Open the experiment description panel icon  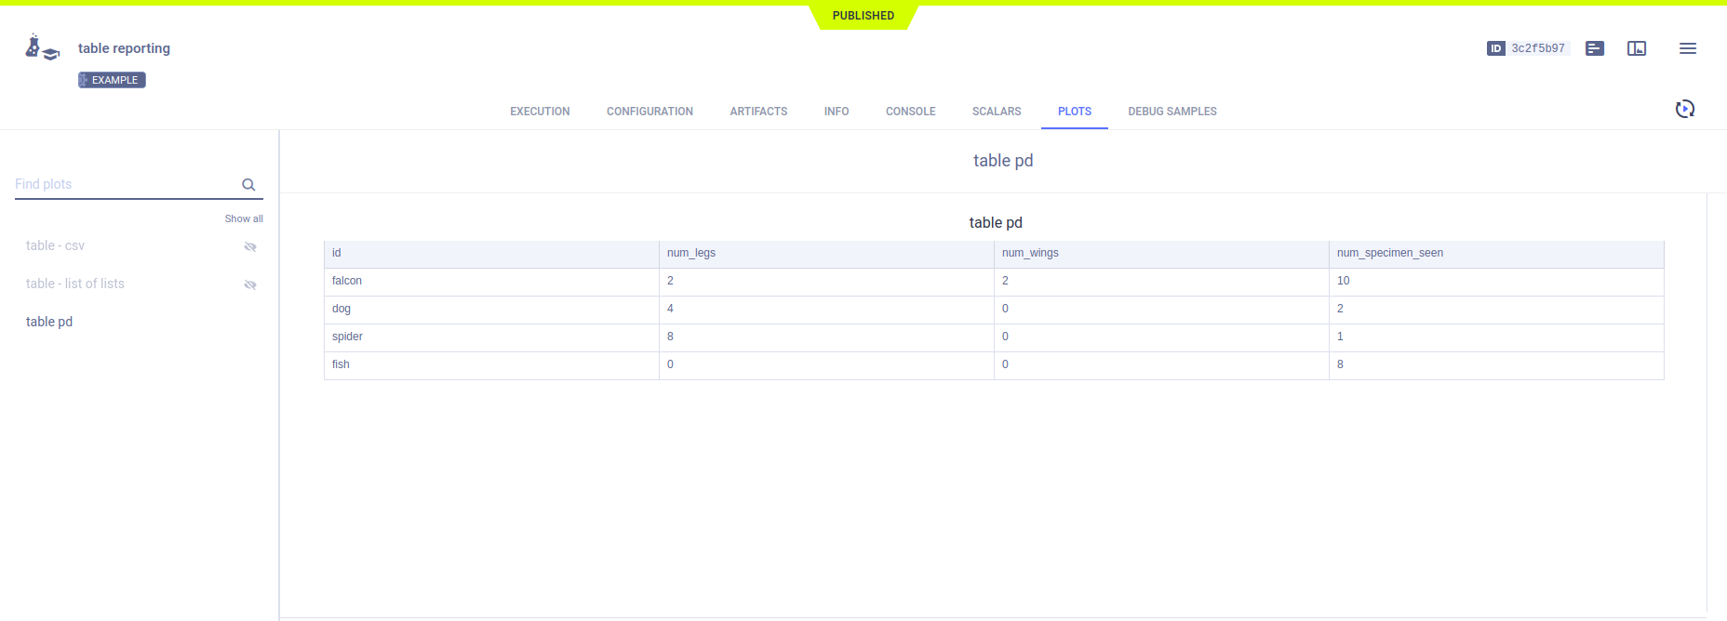[1594, 48]
